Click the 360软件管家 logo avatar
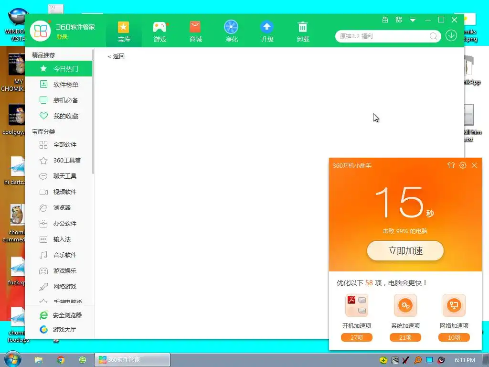Image resolution: width=489 pixels, height=367 pixels. (40, 31)
